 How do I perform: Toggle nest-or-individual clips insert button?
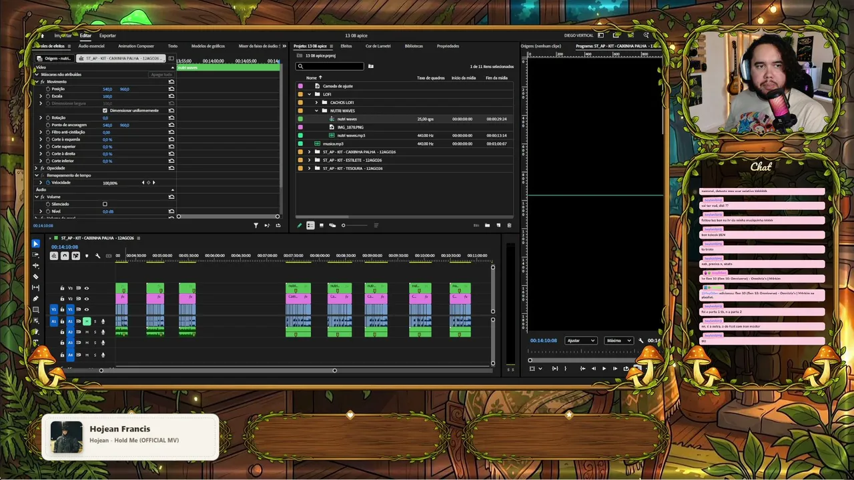(54, 256)
